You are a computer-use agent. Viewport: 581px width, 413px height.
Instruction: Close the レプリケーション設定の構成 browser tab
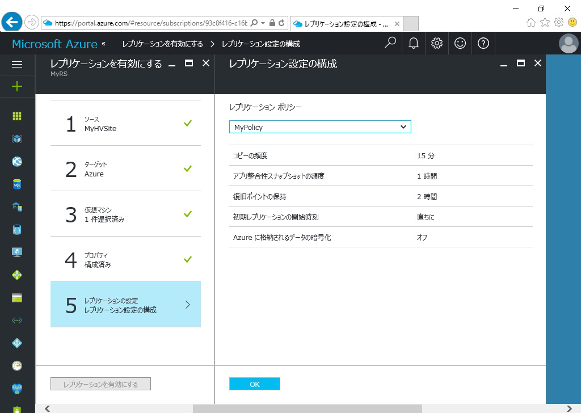[397, 24]
